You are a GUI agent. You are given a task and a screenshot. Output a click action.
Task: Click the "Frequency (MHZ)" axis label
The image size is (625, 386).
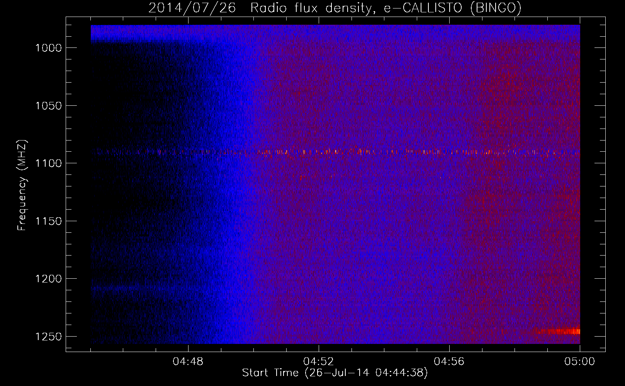tap(22, 185)
